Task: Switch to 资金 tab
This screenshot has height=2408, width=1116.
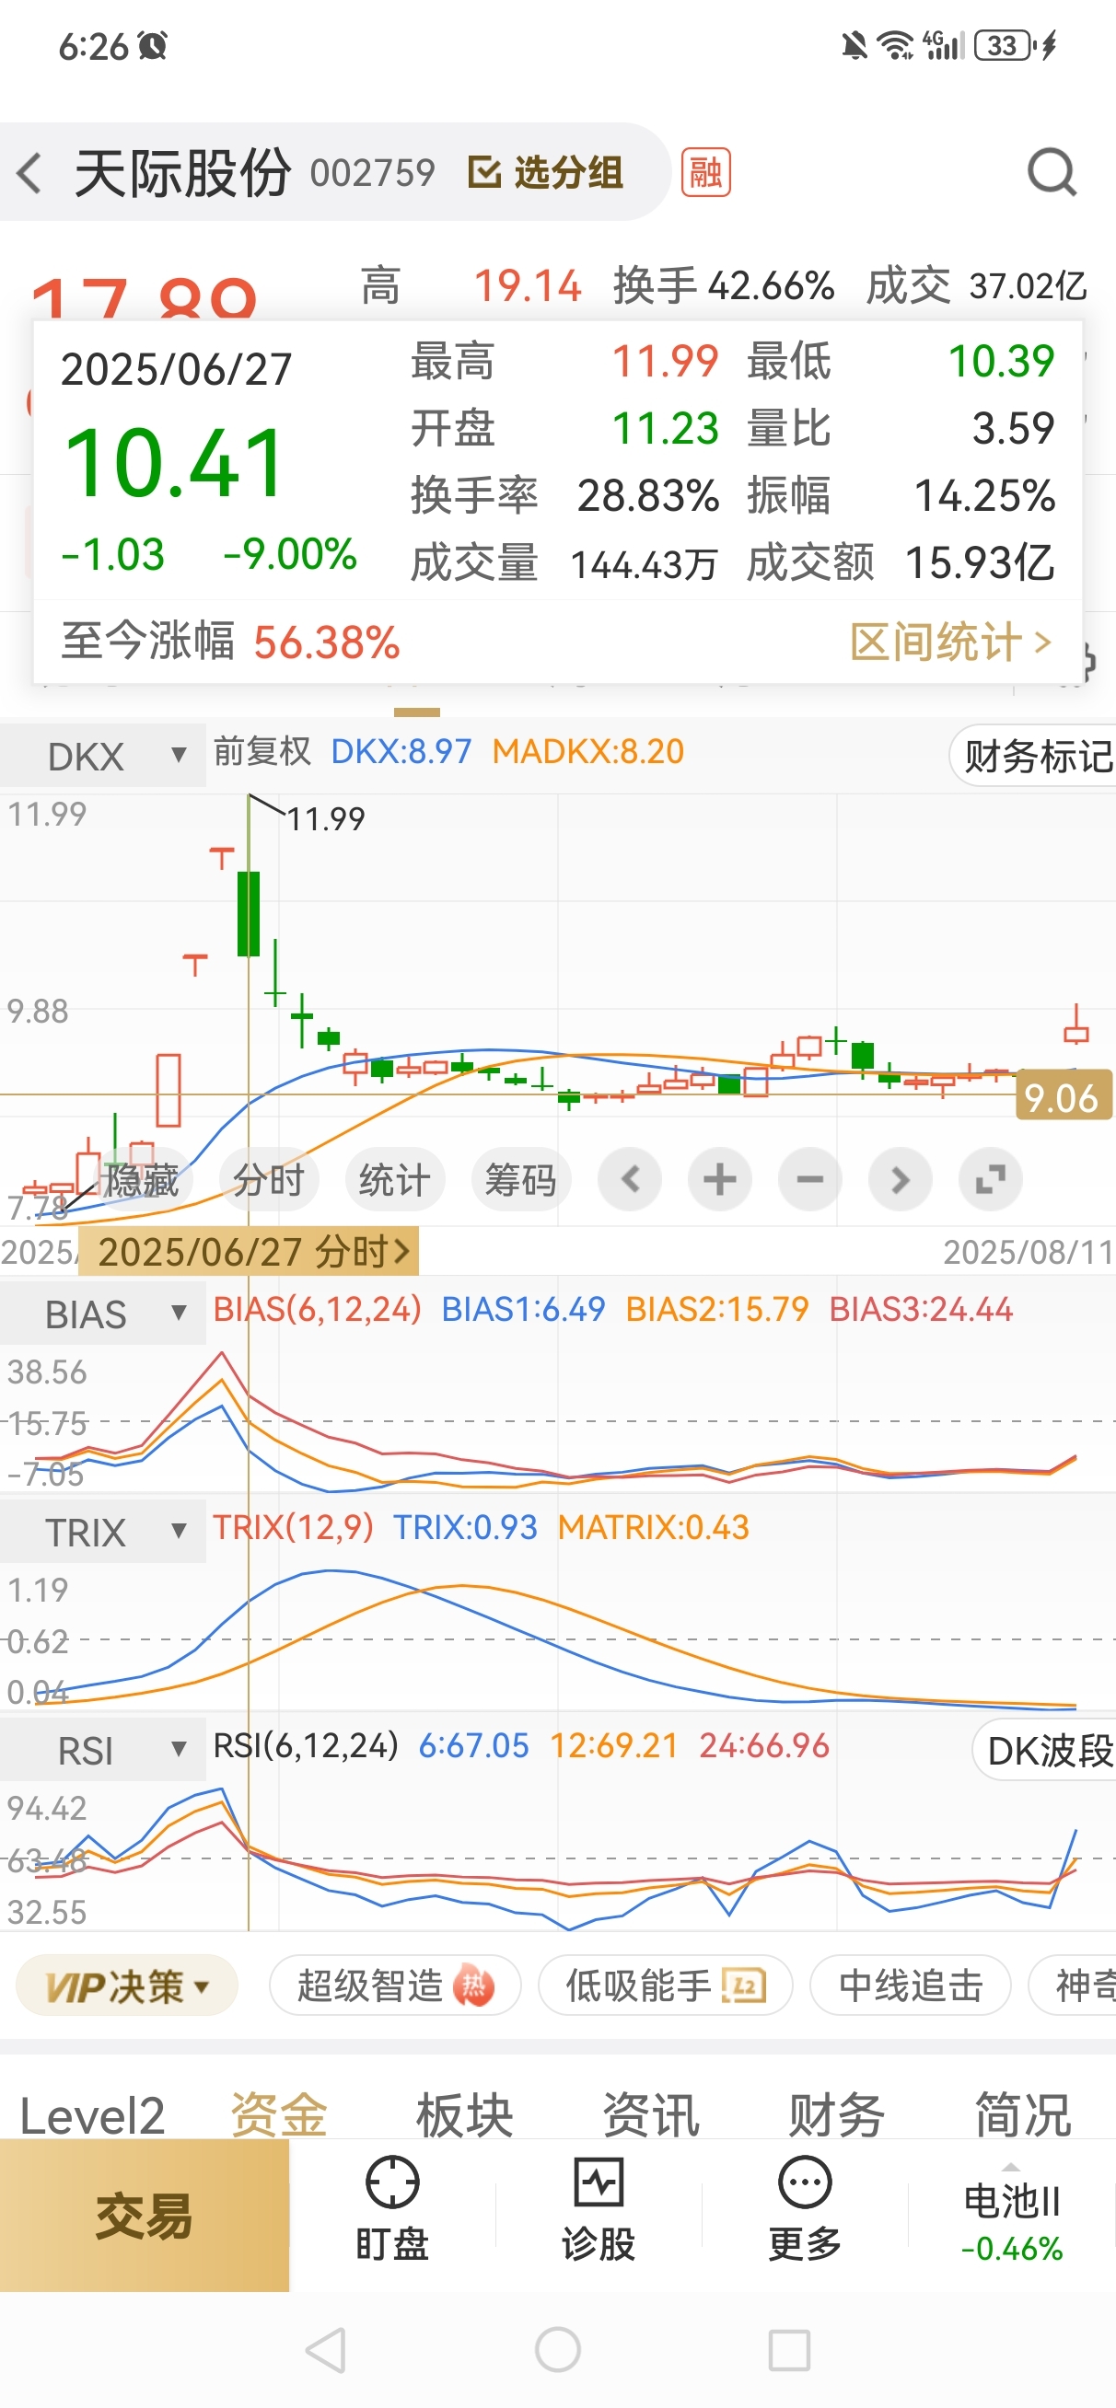Action: pyautogui.click(x=279, y=2114)
